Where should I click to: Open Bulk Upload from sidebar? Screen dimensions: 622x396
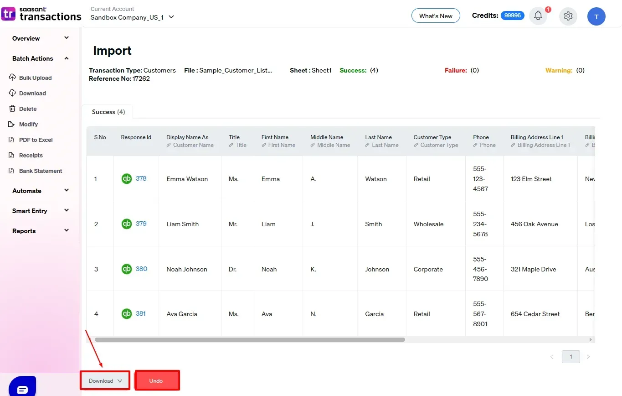[35, 78]
